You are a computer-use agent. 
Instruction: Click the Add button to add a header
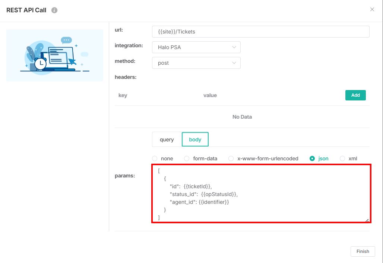click(355, 95)
